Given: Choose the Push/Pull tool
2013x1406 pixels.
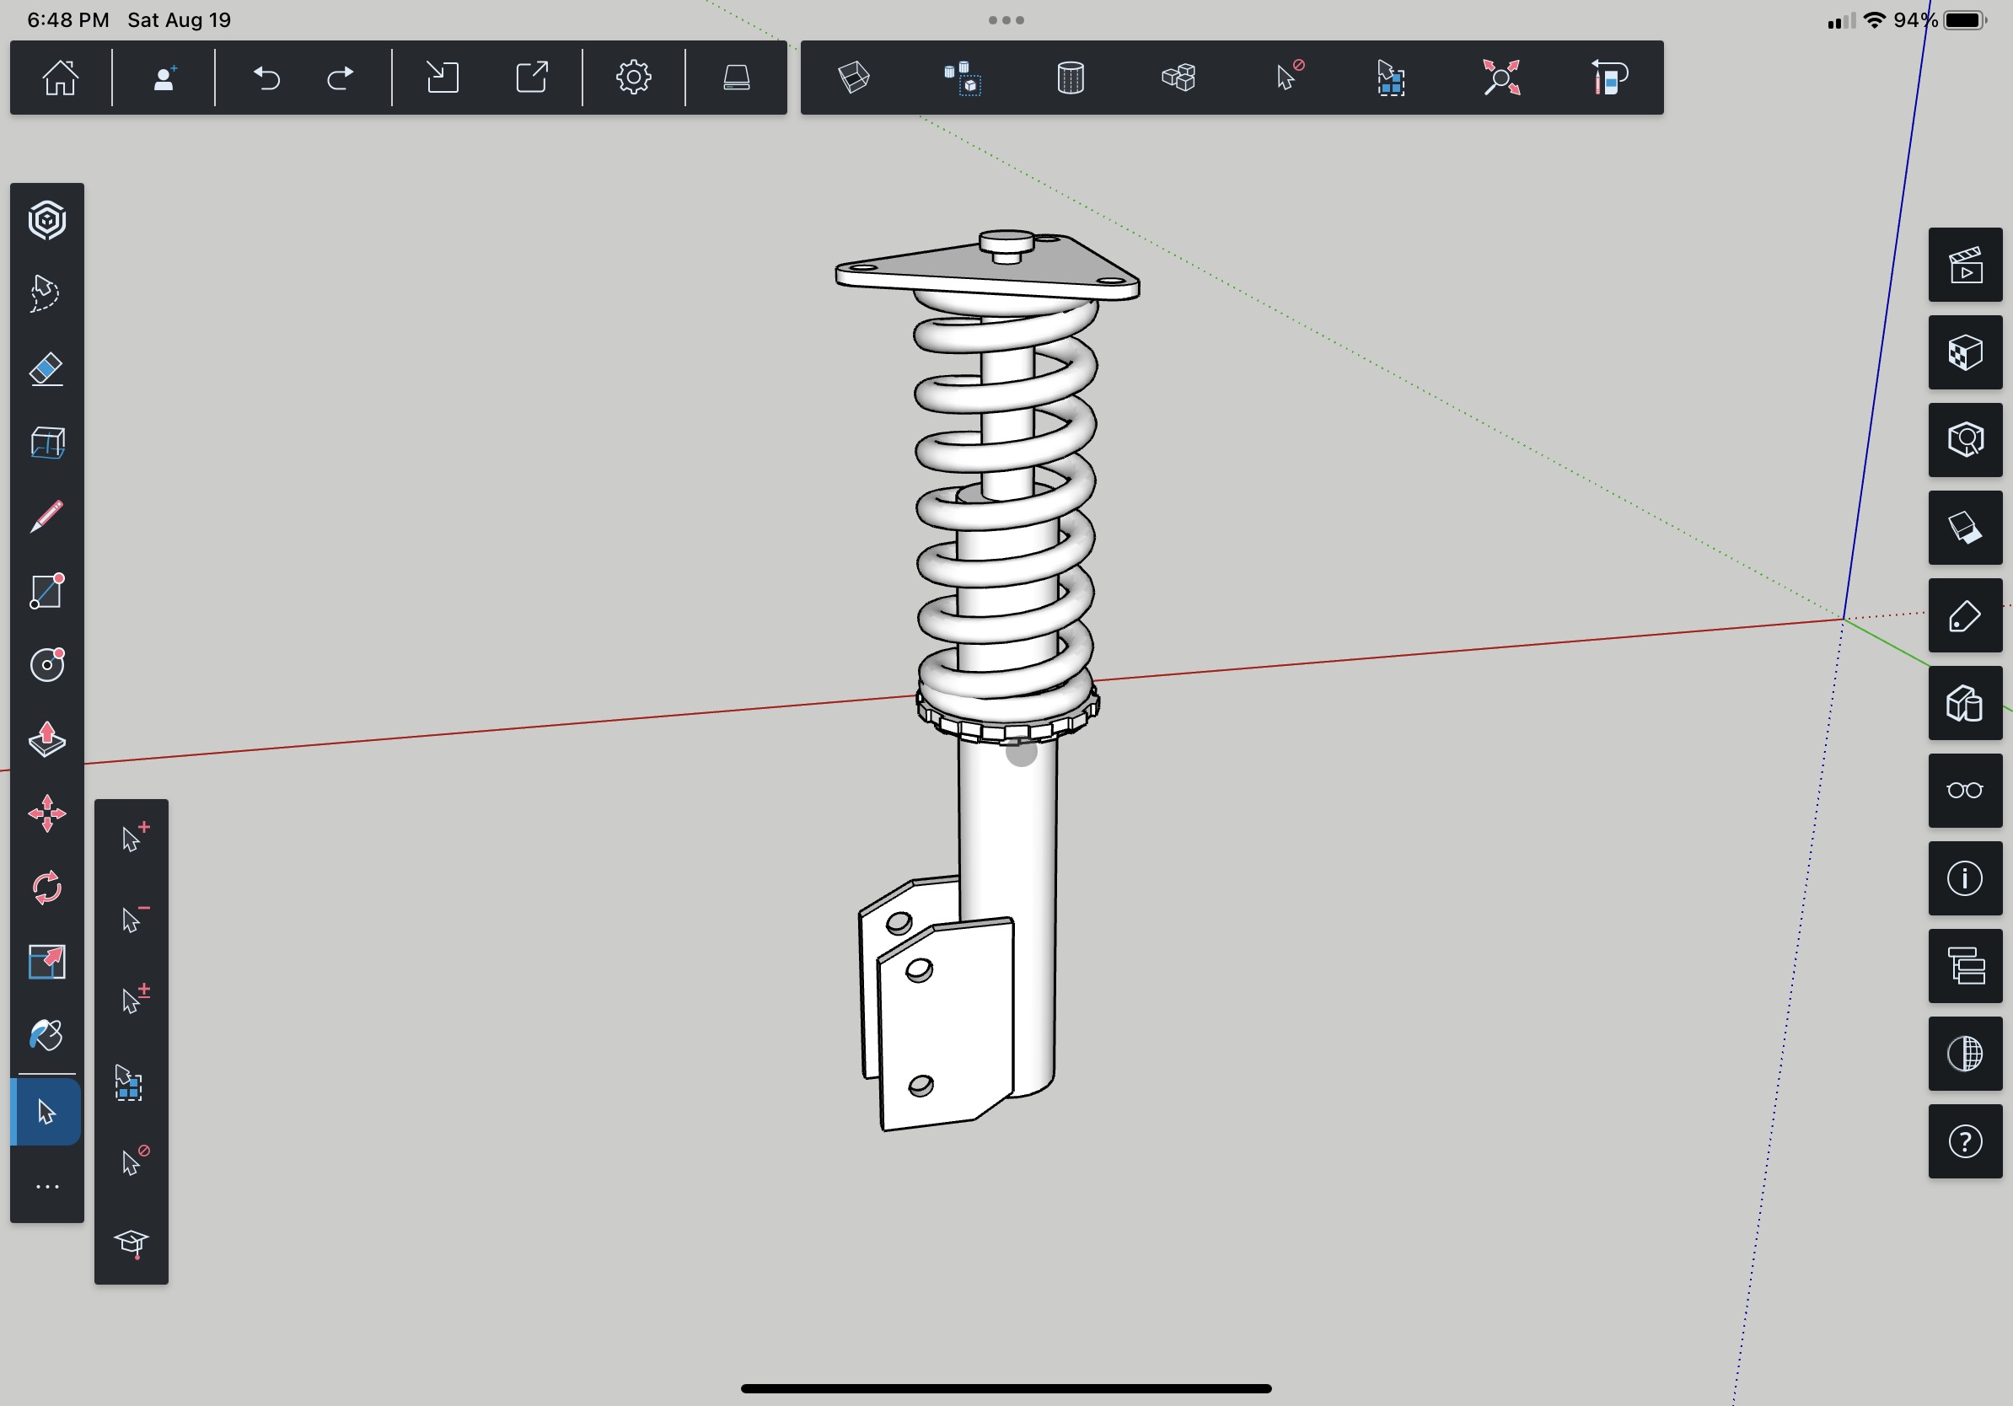Looking at the screenshot, I should click(x=46, y=740).
